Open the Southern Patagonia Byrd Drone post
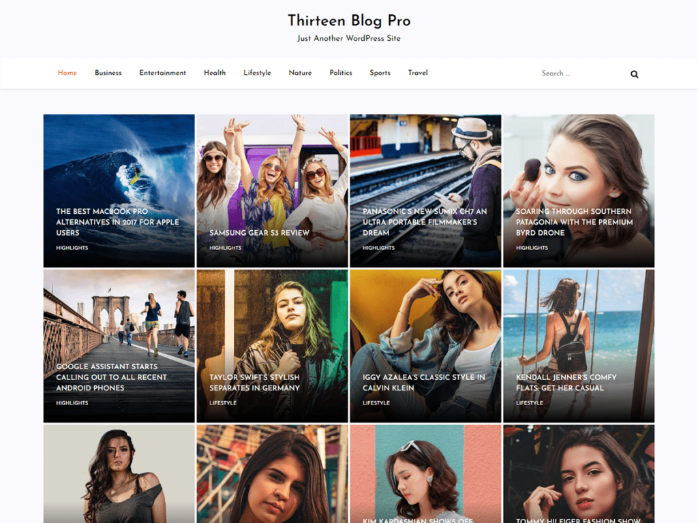Screen dimensions: 698x523 (574, 222)
